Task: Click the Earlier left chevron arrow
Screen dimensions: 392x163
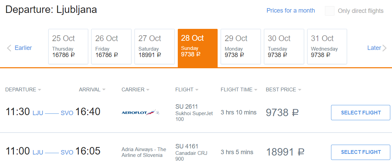Action: tap(9, 48)
